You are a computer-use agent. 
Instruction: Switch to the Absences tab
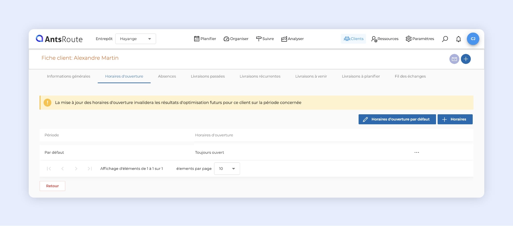coord(167,76)
